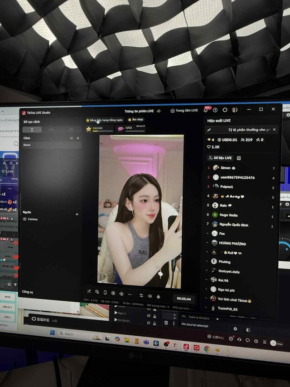
Task: Select viewer user8867594125476
Action: point(241,177)
